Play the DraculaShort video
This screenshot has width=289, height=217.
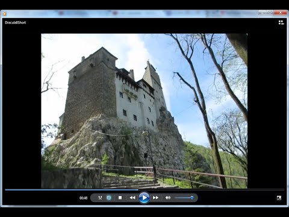point(144,198)
